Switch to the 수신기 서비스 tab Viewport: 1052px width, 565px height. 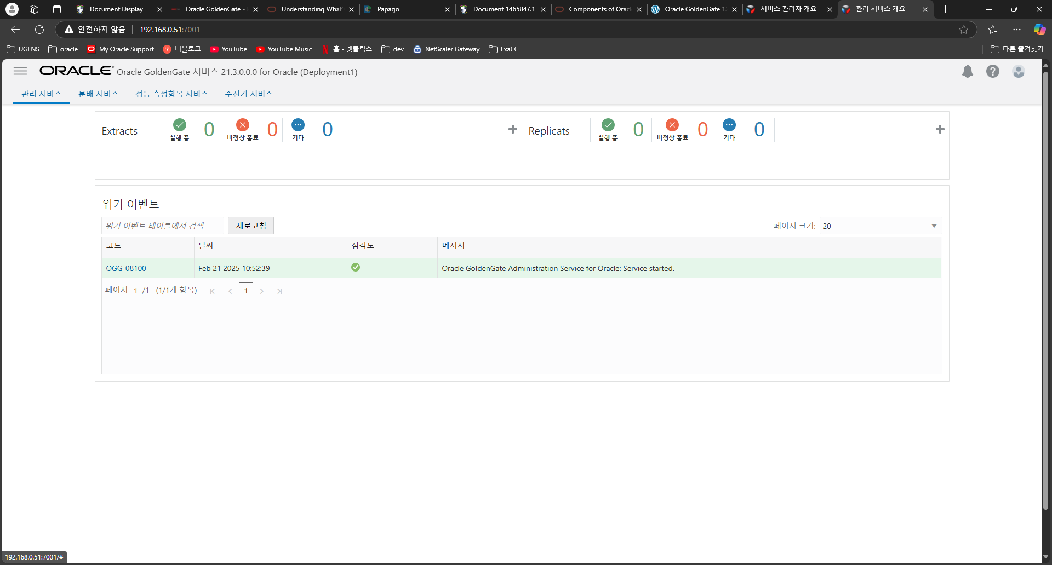coord(249,94)
